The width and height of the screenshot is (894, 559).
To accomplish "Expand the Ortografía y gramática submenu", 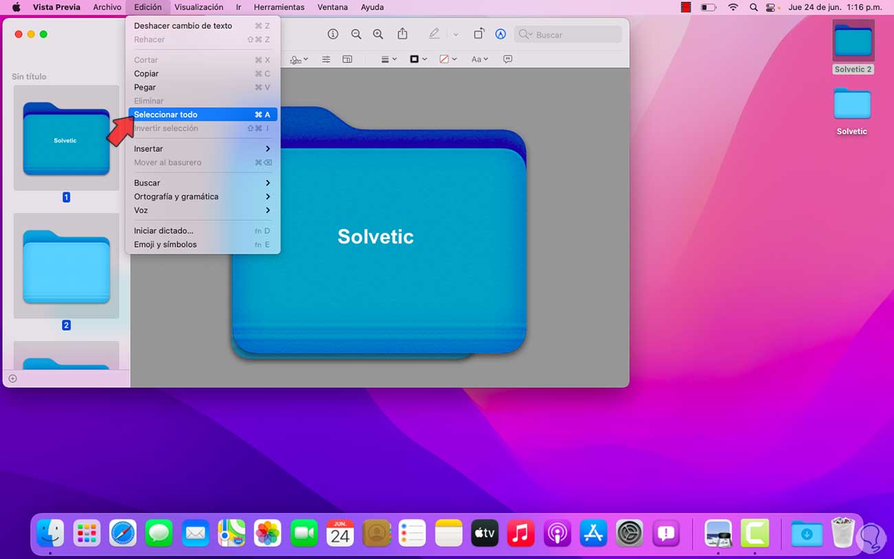I will tap(203, 197).
